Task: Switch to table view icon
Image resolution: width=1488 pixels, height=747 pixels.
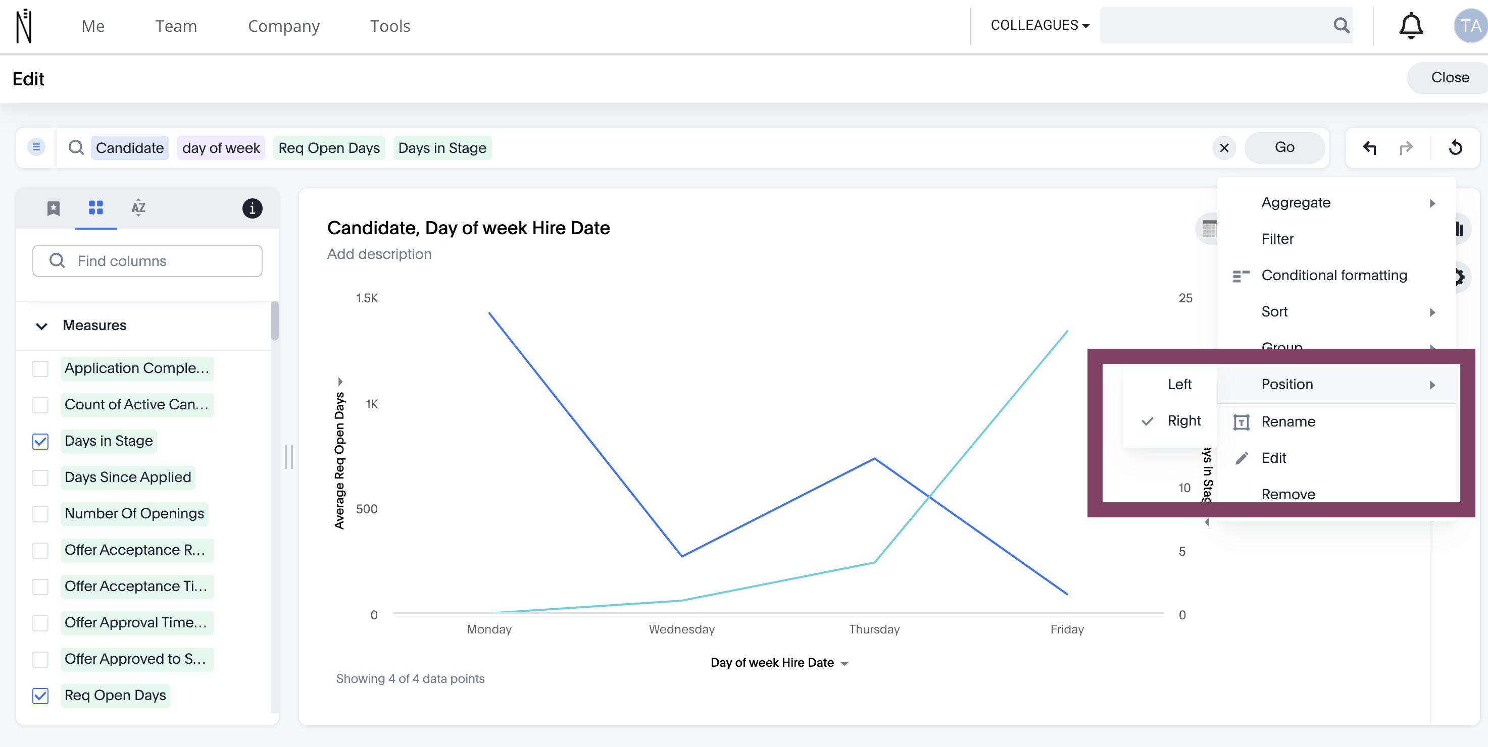Action: [x=1207, y=229]
